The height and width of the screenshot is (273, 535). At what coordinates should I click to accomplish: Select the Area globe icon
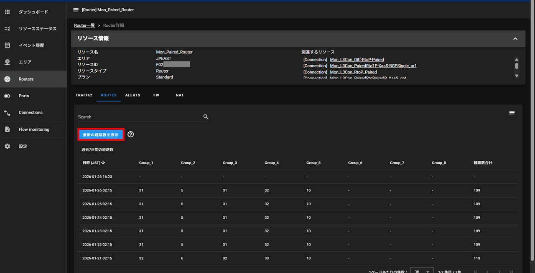(7, 62)
